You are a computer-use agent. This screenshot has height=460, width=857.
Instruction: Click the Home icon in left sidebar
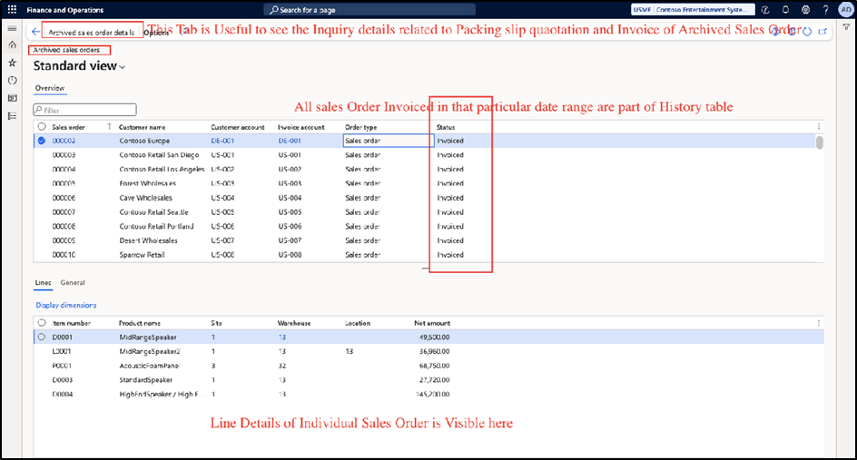coord(12,44)
